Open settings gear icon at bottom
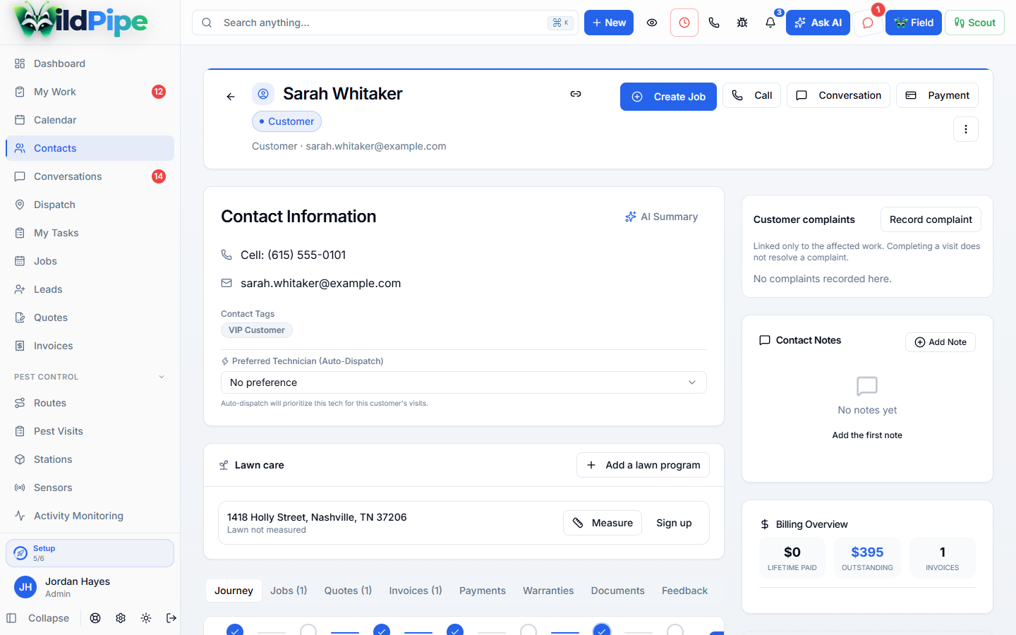The image size is (1016, 635). 121,618
